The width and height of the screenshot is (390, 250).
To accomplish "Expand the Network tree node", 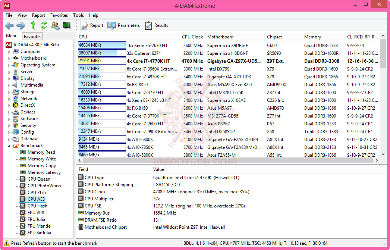I will pyautogui.click(x=9, y=99).
